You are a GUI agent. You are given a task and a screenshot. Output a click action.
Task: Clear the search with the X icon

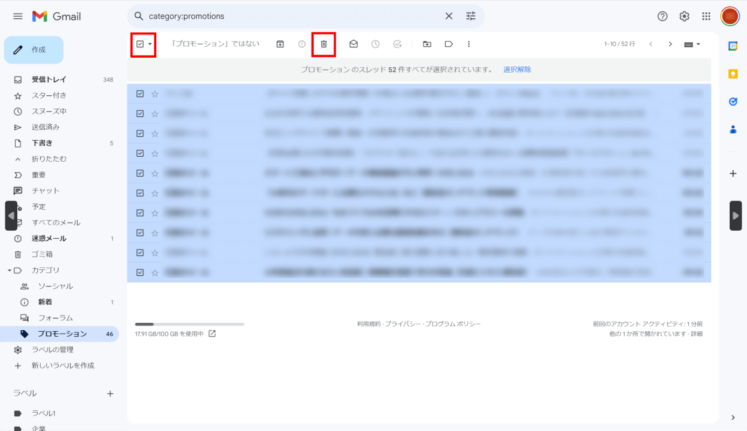[x=449, y=16]
